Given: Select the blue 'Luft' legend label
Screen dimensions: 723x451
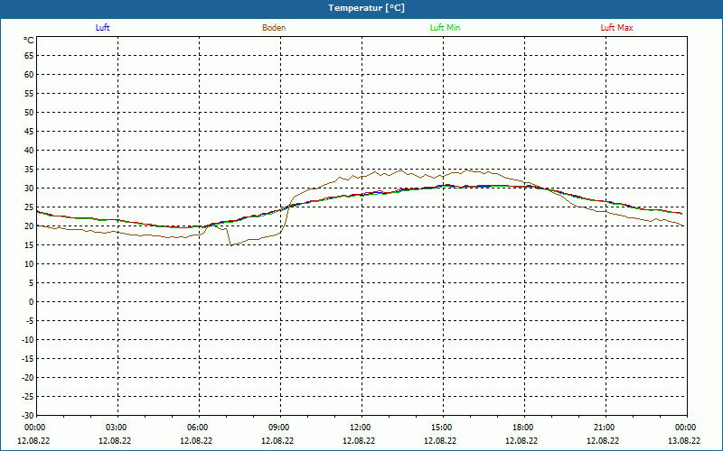Looking at the screenshot, I should (102, 28).
